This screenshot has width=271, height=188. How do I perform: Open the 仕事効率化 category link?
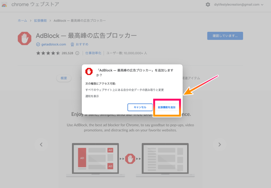coord(93,53)
